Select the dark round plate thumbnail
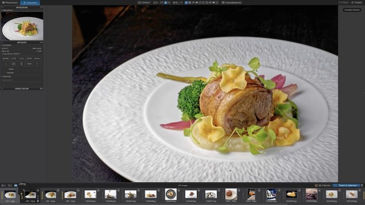Screen dimensions: 365x205 click(x=171, y=194)
